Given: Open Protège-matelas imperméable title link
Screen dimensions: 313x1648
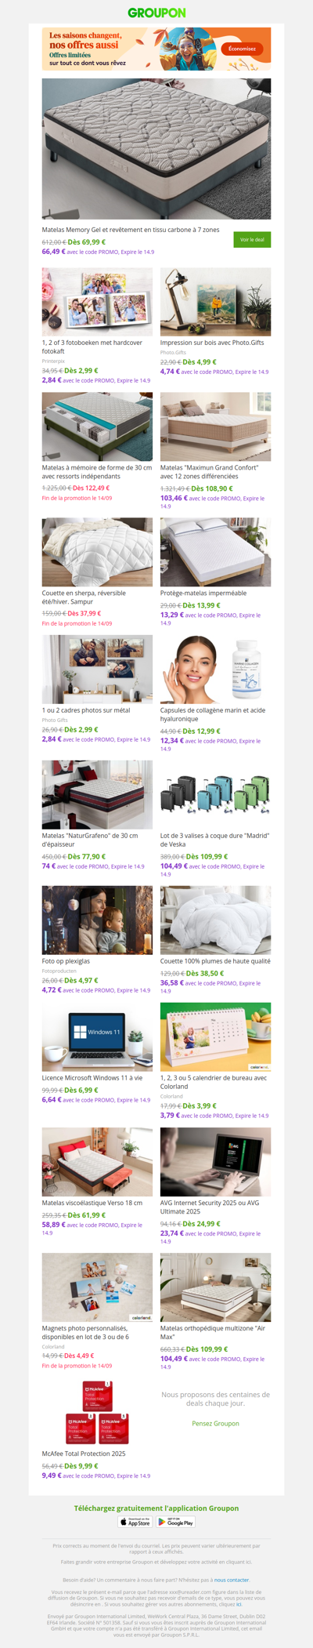Looking at the screenshot, I should click(203, 593).
